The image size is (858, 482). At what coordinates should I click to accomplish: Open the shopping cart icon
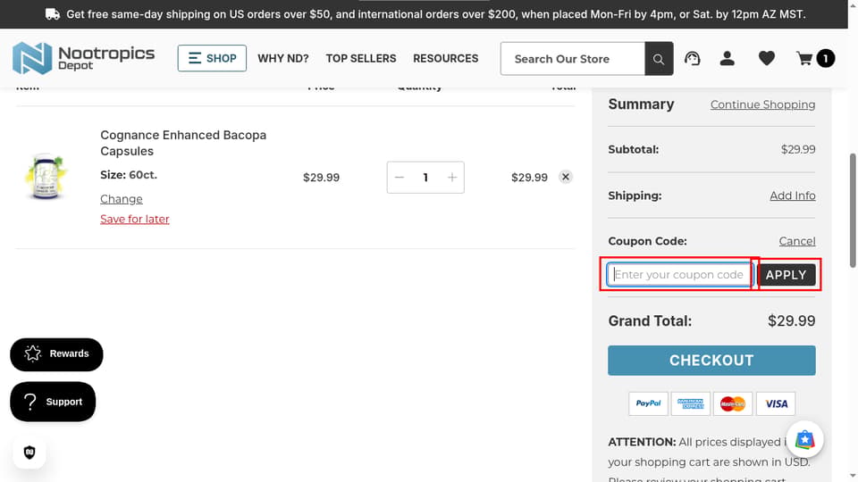coord(804,58)
